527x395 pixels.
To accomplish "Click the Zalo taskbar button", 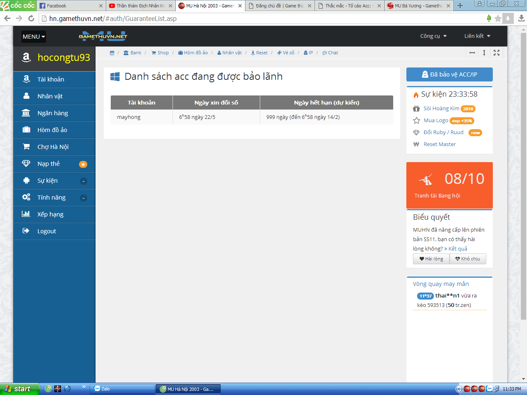I will pos(121,389).
